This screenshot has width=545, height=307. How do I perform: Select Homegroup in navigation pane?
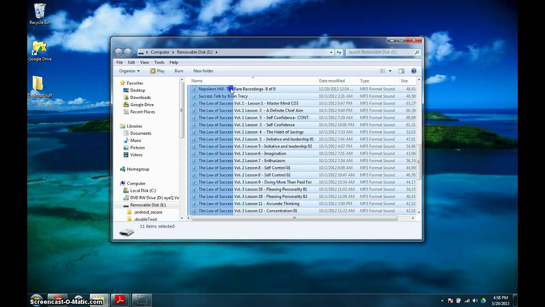[x=135, y=169]
